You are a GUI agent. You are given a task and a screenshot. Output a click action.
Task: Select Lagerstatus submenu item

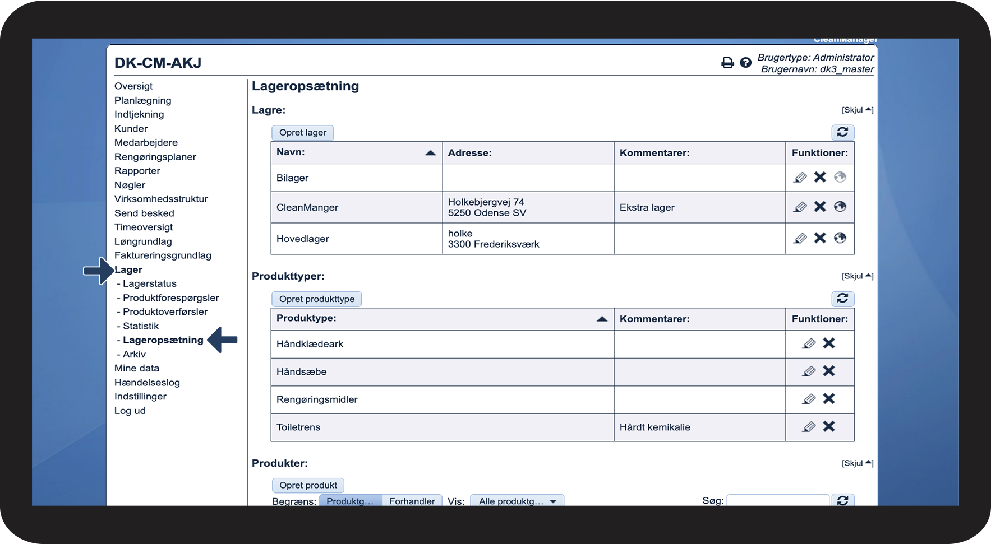click(150, 284)
